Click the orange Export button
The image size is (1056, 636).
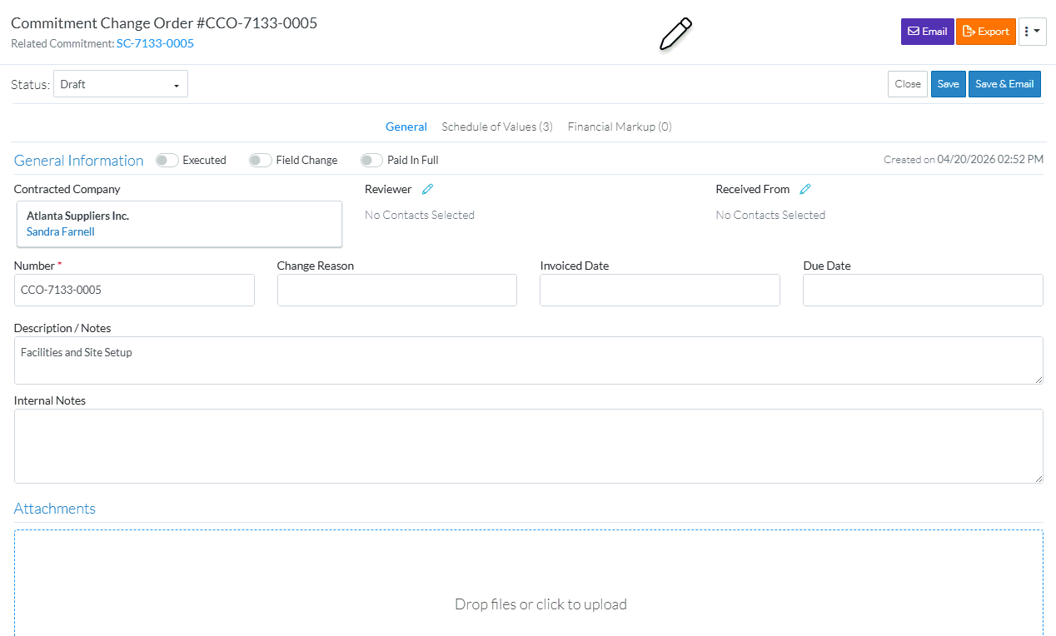point(985,32)
